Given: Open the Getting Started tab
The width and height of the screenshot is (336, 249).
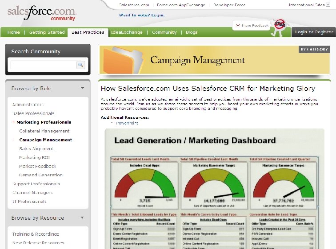Looking at the screenshot, I should 47,32.
